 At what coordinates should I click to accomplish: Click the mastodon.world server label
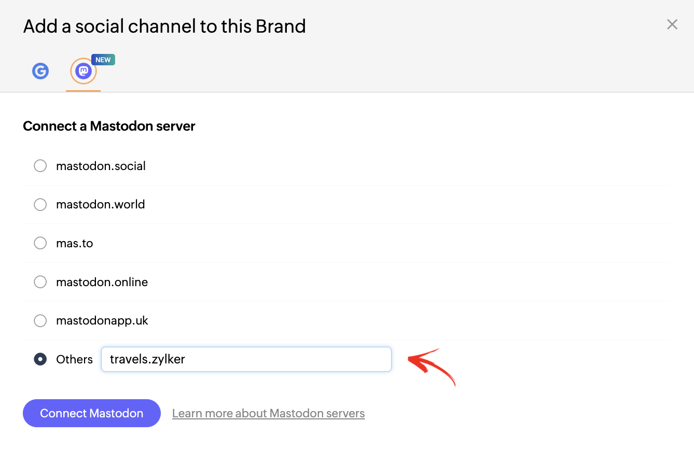click(x=100, y=204)
